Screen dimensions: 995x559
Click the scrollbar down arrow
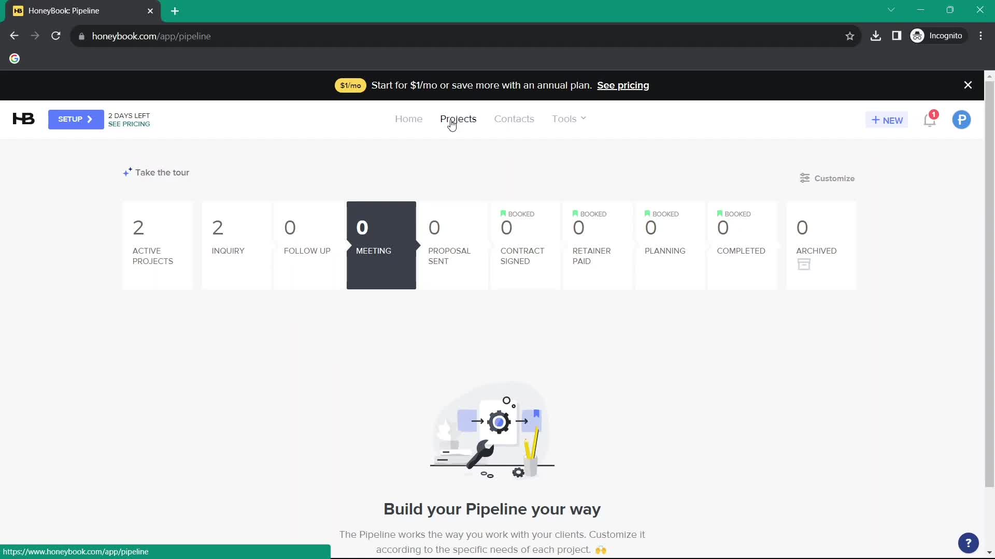(989, 553)
